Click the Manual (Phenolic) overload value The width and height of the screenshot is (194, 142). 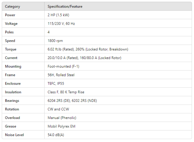point(62,118)
